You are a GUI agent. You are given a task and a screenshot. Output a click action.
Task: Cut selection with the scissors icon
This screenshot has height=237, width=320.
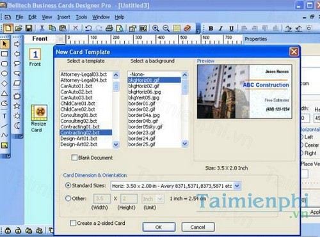(42, 28)
